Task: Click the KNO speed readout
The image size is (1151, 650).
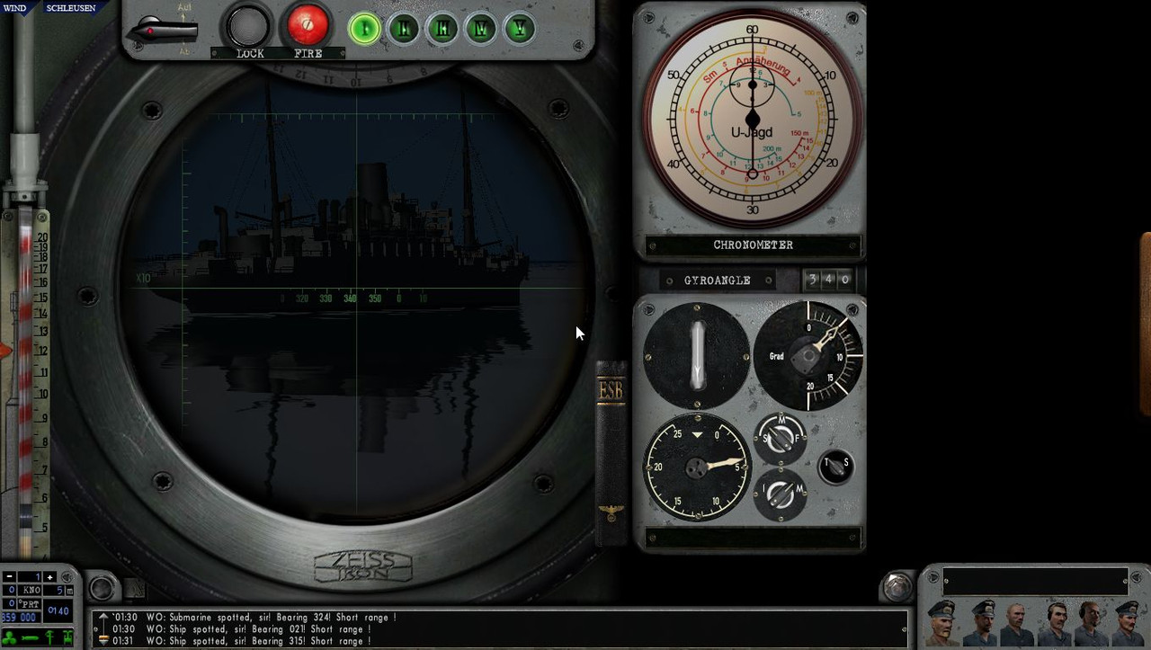Action: click(23, 591)
